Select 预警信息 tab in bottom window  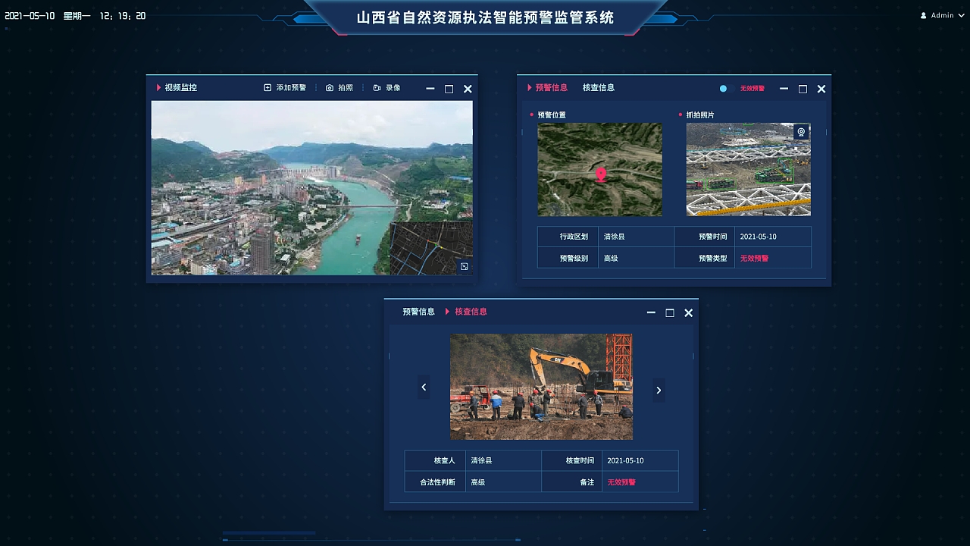click(419, 312)
